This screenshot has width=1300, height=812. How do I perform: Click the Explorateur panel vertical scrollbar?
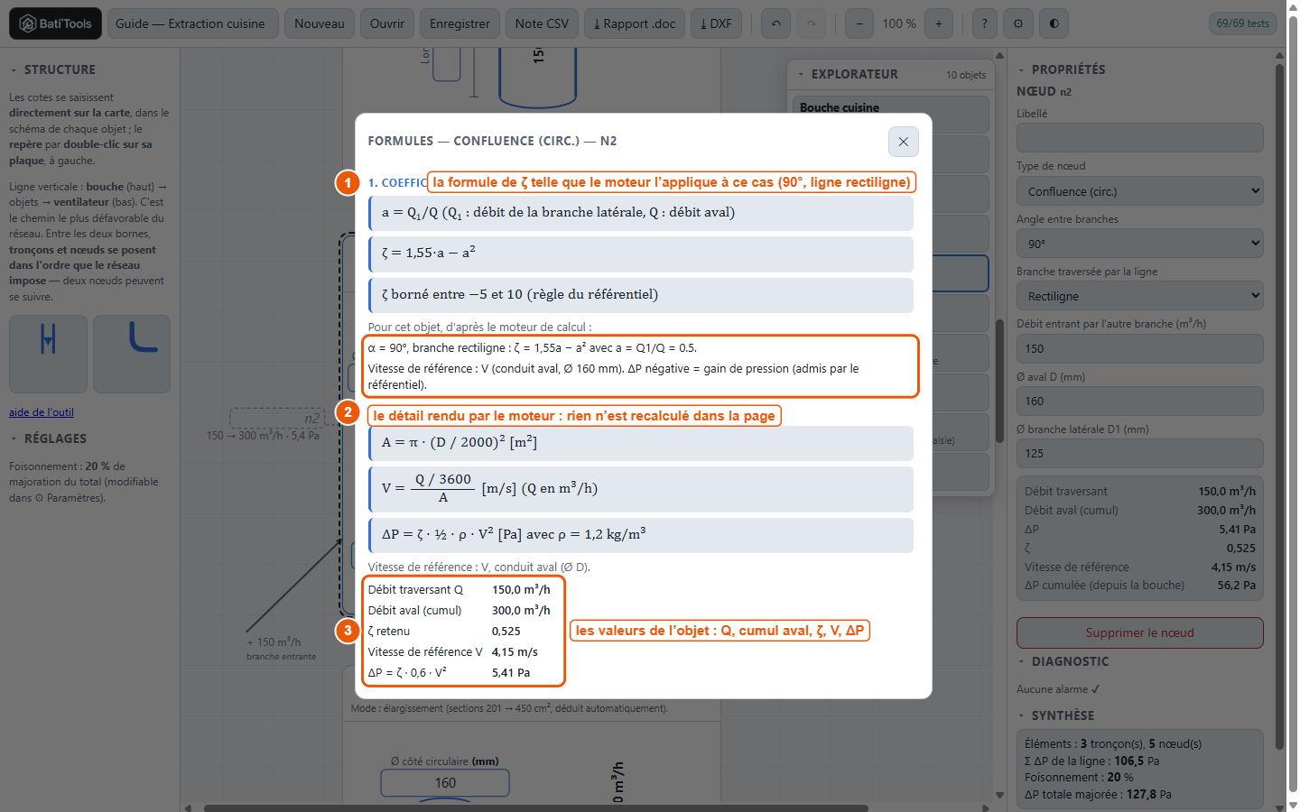coord(999,382)
